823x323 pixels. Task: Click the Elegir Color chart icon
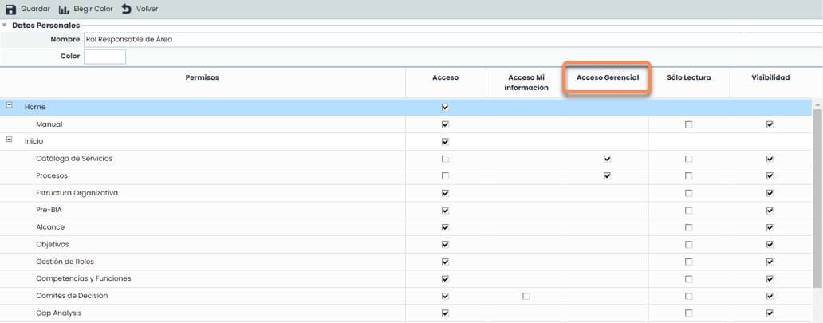pyautogui.click(x=65, y=9)
